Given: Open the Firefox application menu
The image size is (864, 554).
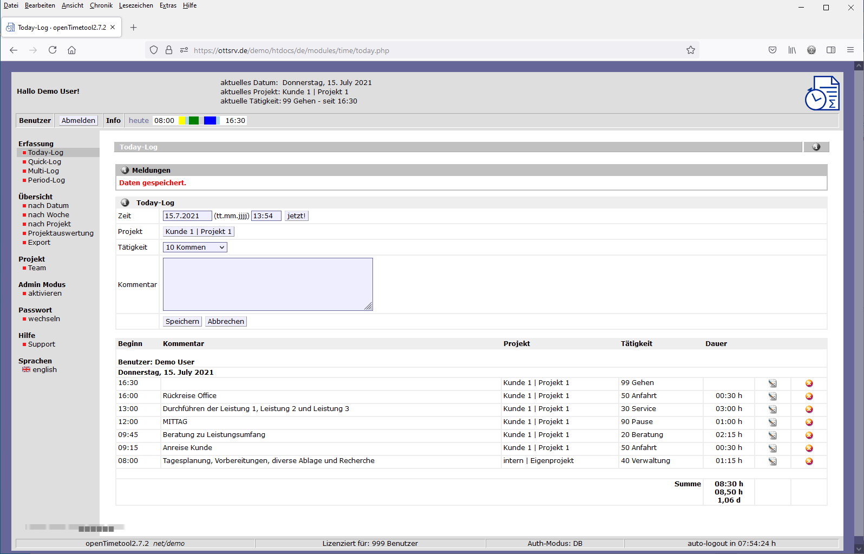Looking at the screenshot, I should click(x=850, y=50).
